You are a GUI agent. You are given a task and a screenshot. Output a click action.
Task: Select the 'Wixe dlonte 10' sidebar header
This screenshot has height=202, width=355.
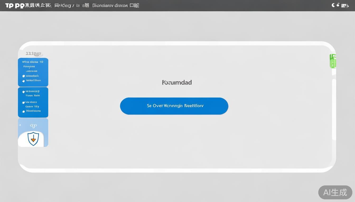click(x=32, y=62)
